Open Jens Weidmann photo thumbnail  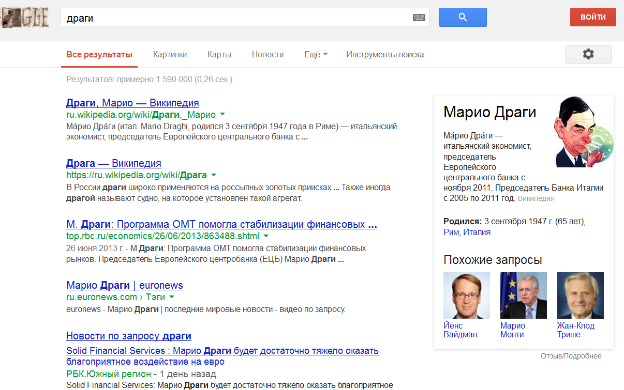pyautogui.click(x=467, y=295)
